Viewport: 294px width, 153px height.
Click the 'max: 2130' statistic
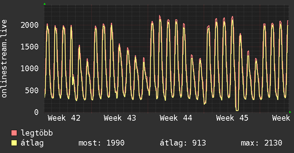[262, 143]
